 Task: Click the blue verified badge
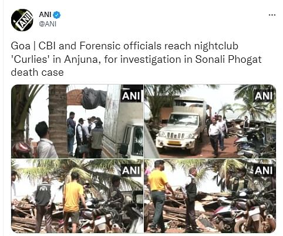57,15
